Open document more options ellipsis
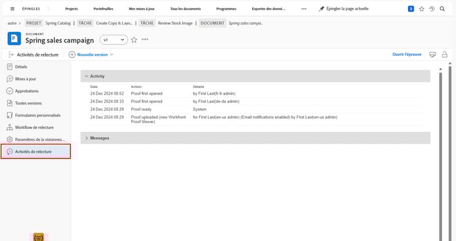The image size is (456, 241). coord(145,39)
